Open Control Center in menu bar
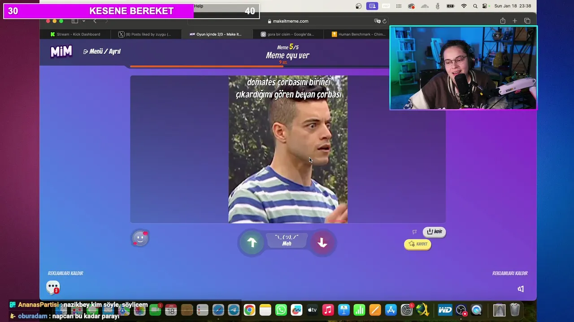Image resolution: width=574 pixels, height=322 pixels. point(485,6)
